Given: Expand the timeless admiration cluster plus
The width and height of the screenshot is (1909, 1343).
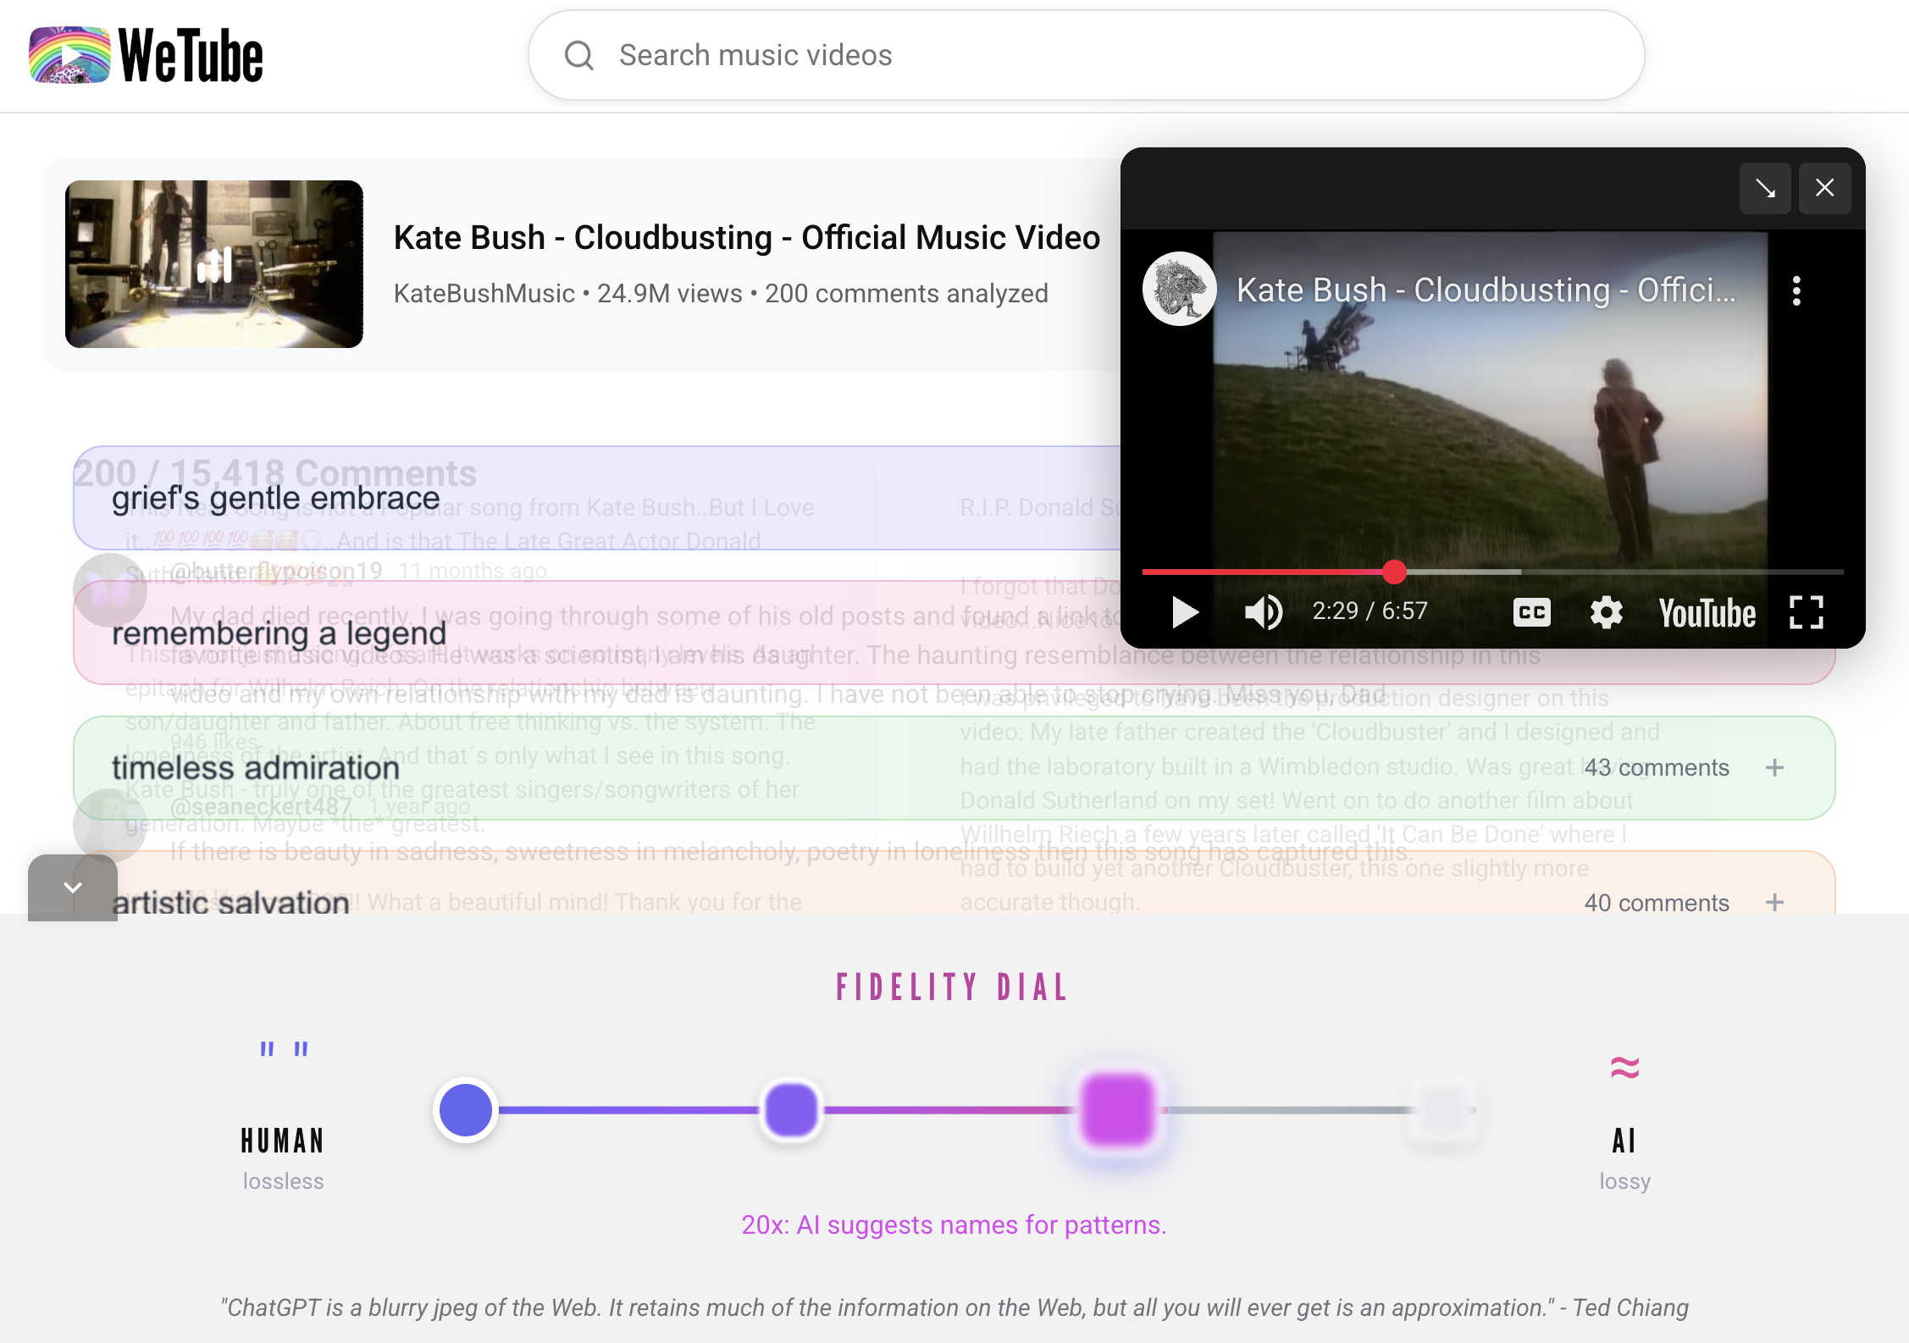Looking at the screenshot, I should [x=1774, y=768].
